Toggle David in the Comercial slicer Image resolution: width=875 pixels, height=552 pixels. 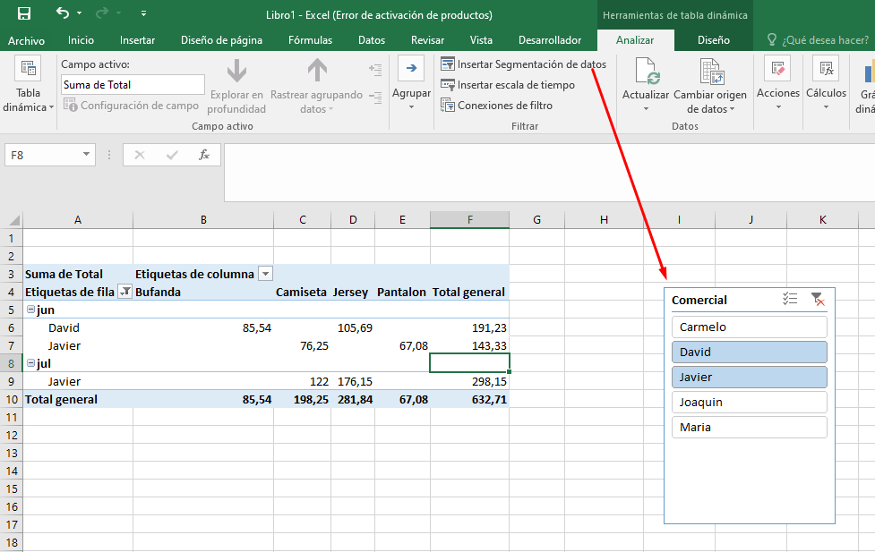749,352
